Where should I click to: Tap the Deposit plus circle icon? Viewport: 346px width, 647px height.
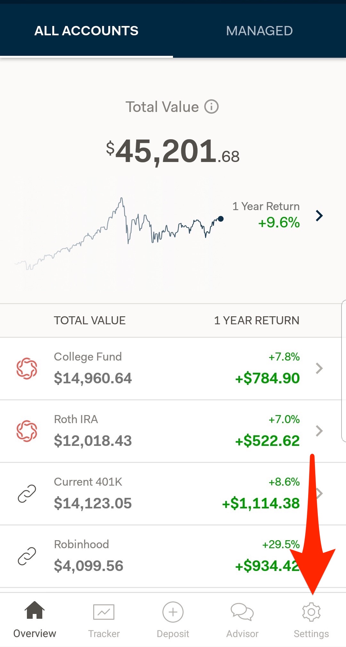(x=173, y=612)
